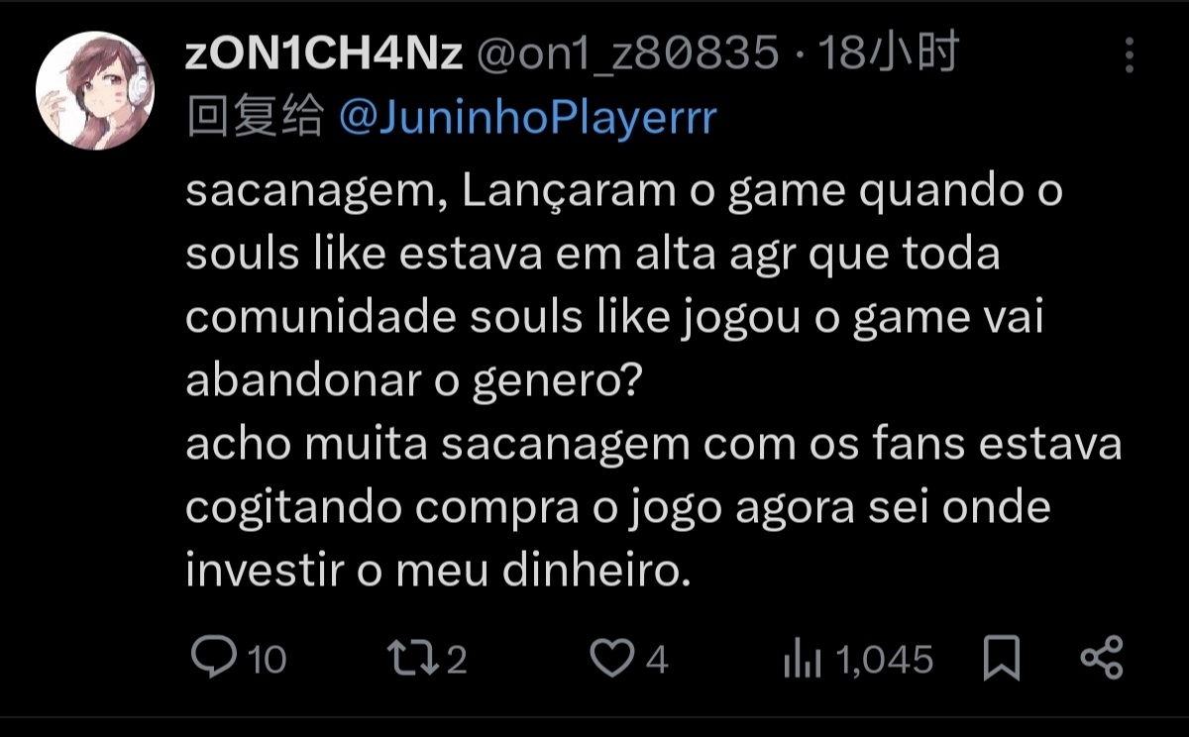The image size is (1189, 737).
Task: Like the tweet with the heart icon
Action: tap(612, 658)
